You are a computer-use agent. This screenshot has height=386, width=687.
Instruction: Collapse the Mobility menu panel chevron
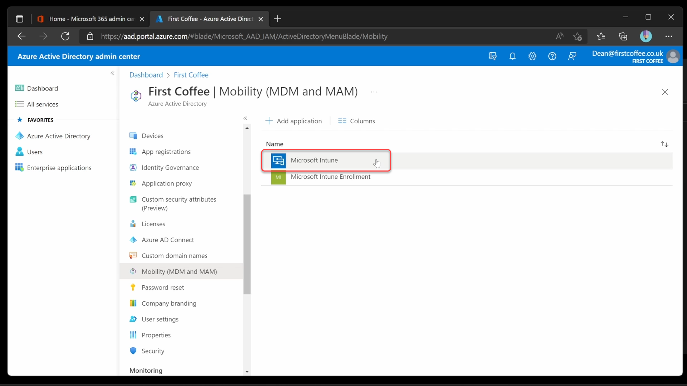(246, 118)
